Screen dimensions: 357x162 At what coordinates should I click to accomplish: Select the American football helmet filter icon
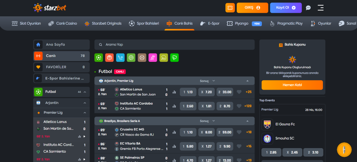[x=164, y=58]
